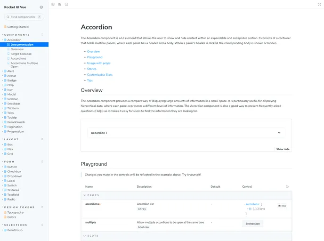Viewport: 324px width, 241px height.
Task: Toggle the RAW view for accordions
Action: tap(282, 206)
